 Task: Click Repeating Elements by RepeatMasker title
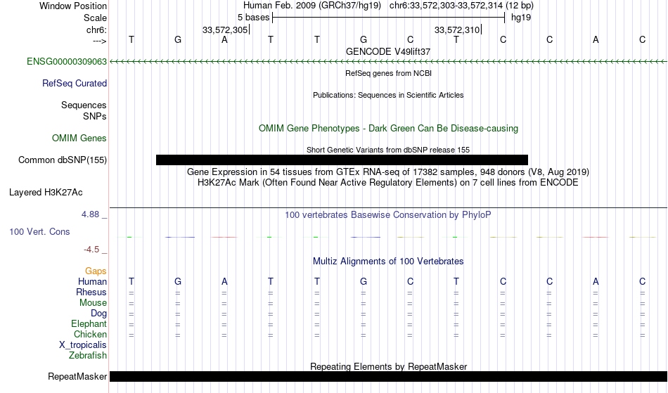tap(388, 366)
